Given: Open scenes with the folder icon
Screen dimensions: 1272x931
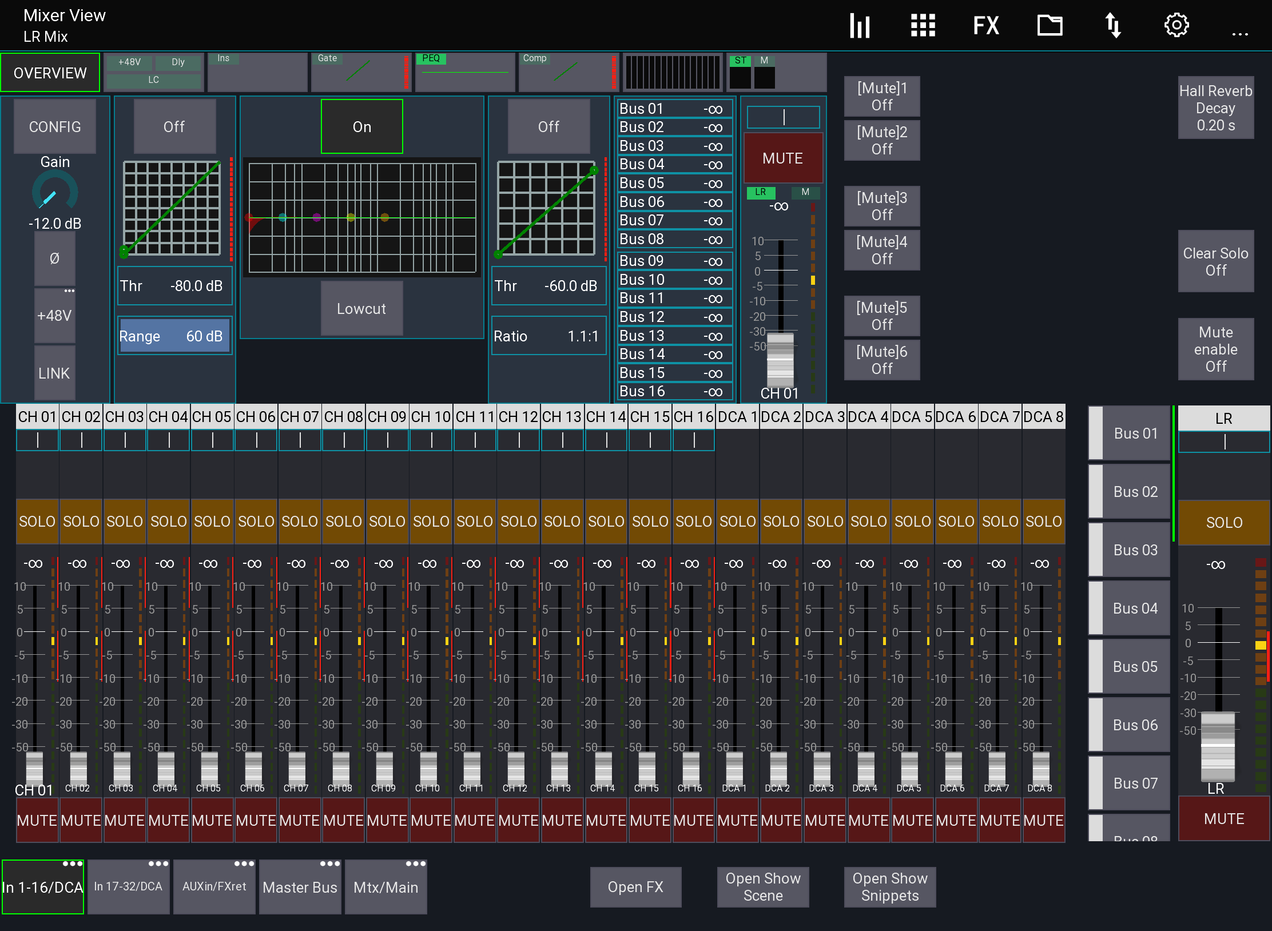Looking at the screenshot, I should (x=1050, y=26).
